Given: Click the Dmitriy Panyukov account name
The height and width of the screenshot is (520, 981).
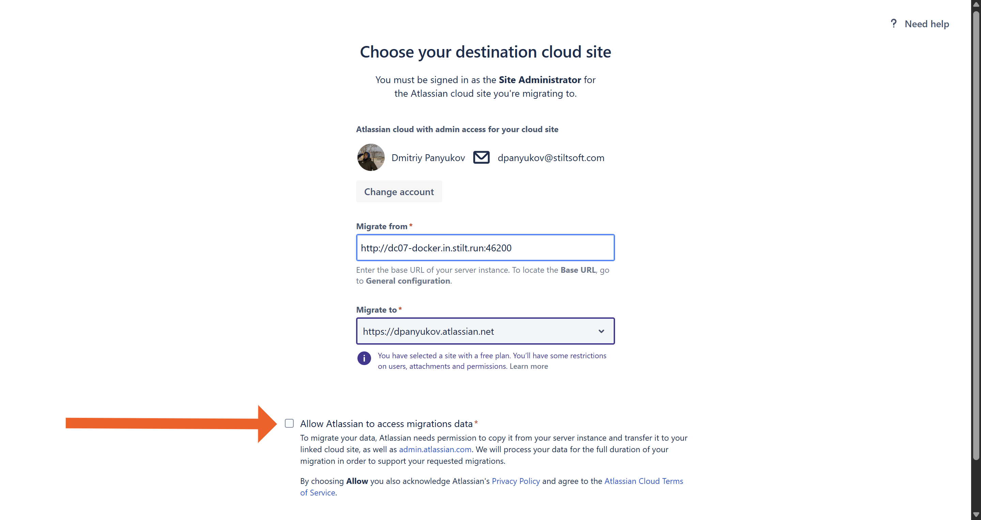Looking at the screenshot, I should [428, 158].
